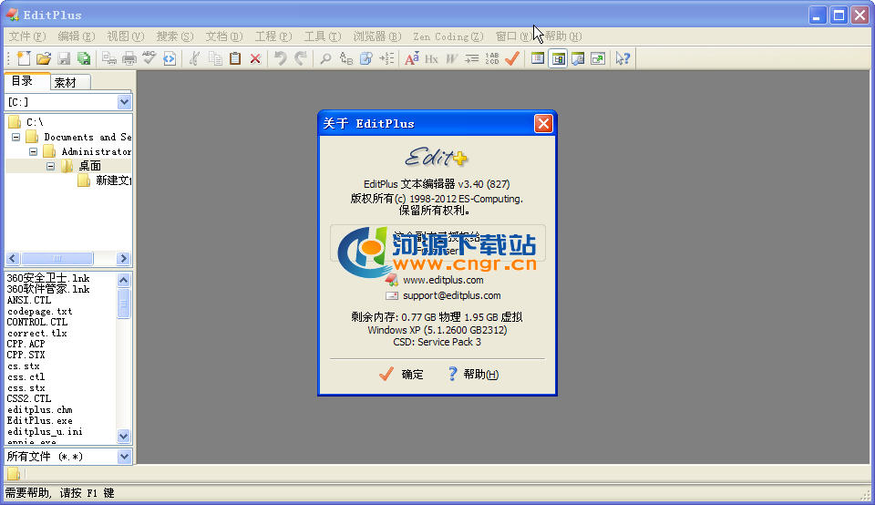Click the Copy toolbar icon
Viewport: 875px width, 505px height.
(215, 58)
